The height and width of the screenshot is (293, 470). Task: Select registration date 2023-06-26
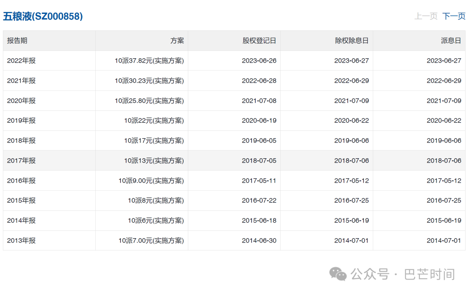pyautogui.click(x=259, y=61)
